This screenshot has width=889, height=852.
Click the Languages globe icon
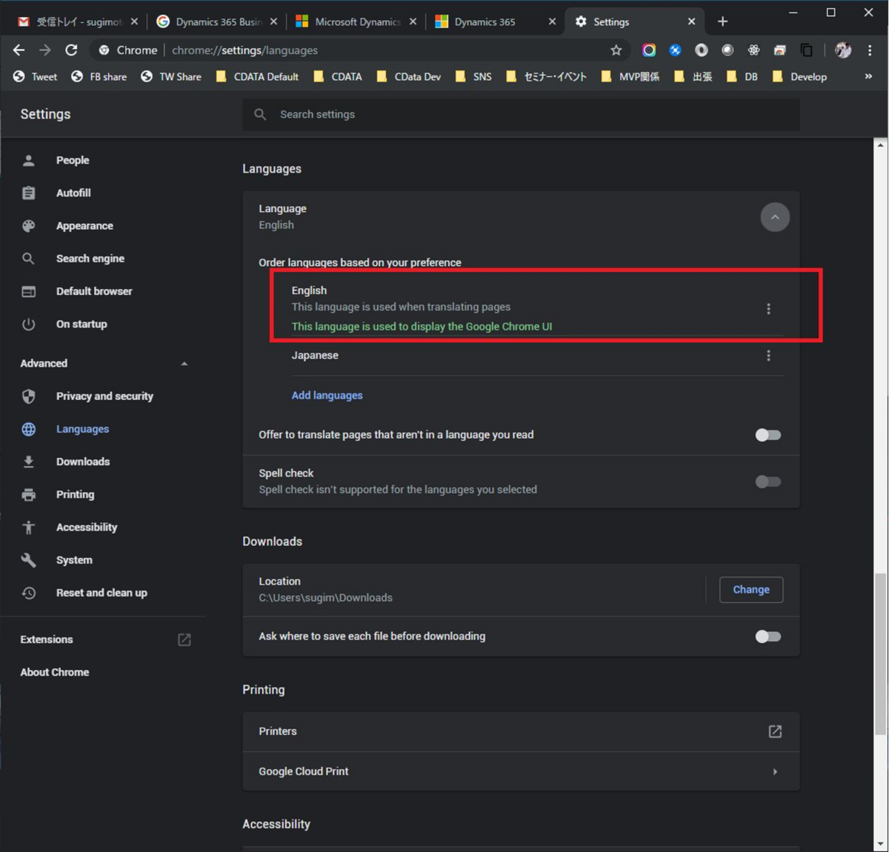click(28, 429)
